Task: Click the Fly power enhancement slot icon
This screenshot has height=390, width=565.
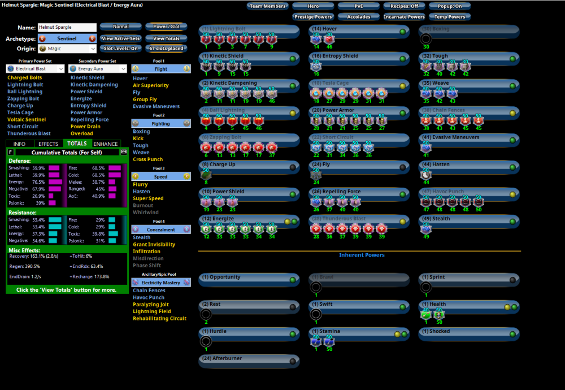Action: point(315,175)
